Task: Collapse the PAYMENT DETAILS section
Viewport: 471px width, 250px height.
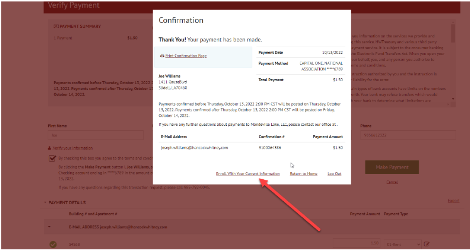Action: [x=45, y=203]
